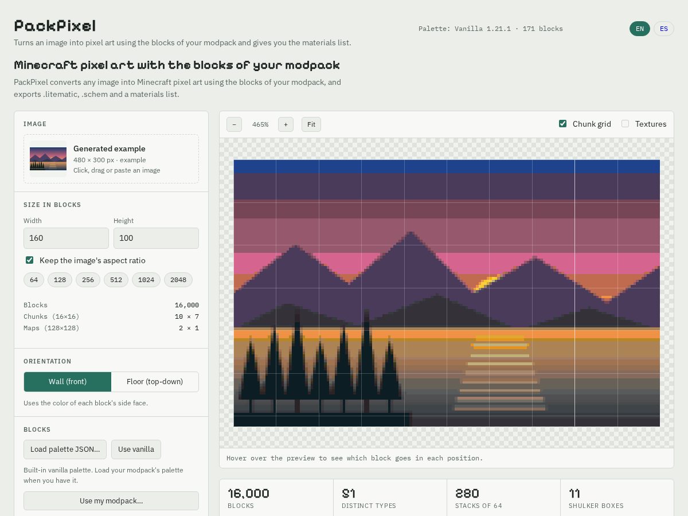Choose the 64 size preset
Image resolution: width=688 pixels, height=516 pixels.
(x=34, y=280)
